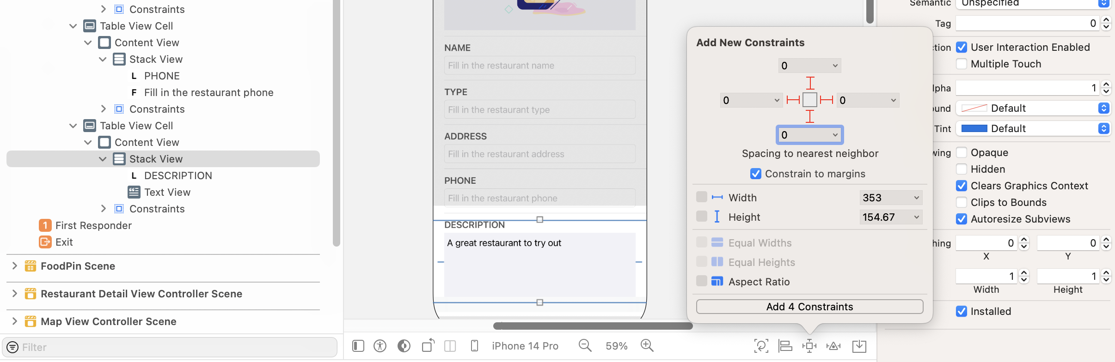
Task: Open the Align constraints menu icon
Action: pos(785,346)
